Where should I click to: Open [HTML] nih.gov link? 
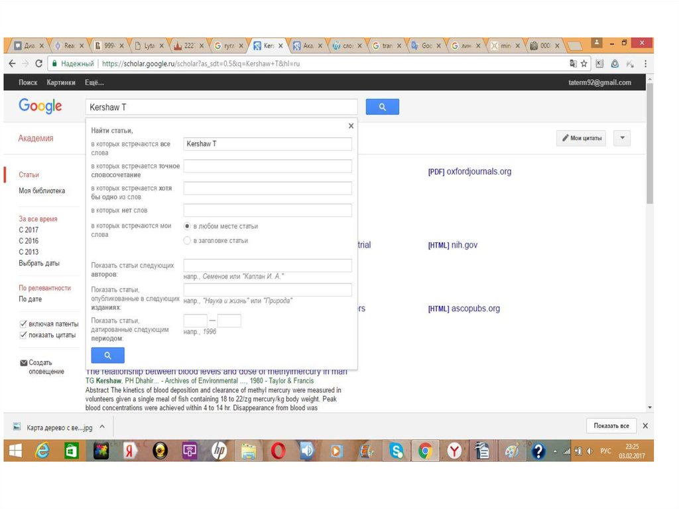[453, 245]
